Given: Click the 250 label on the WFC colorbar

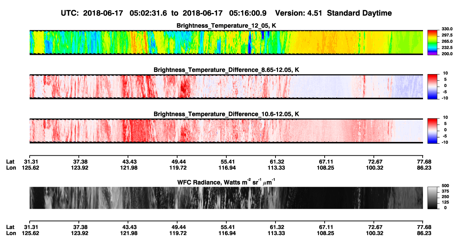Looking at the screenshot, I should (446, 197).
